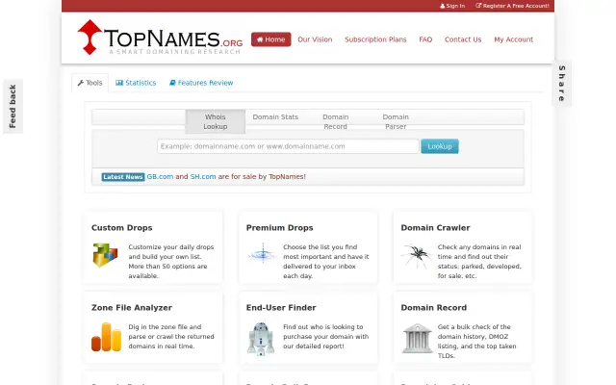This screenshot has width=616, height=385.
Task: Switch to the Statistics tab
Action: 136,83
